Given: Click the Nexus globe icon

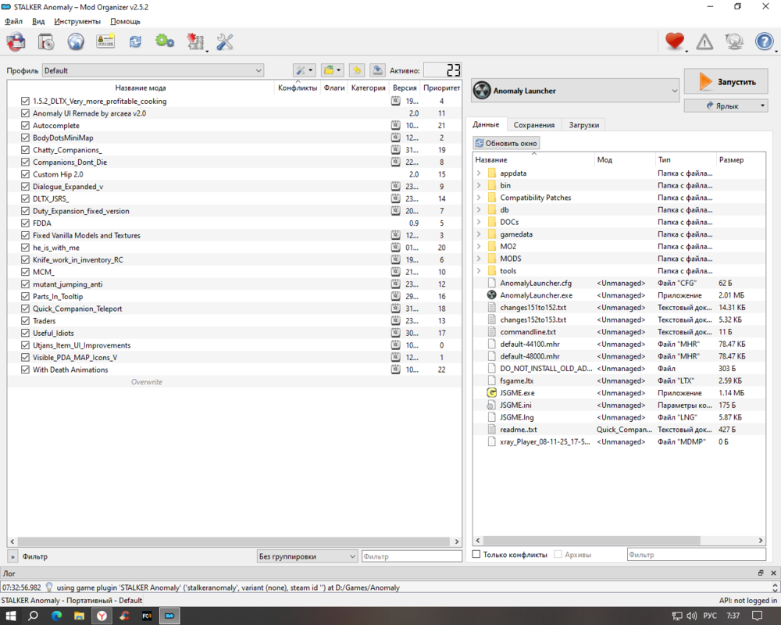Looking at the screenshot, I should click(76, 42).
